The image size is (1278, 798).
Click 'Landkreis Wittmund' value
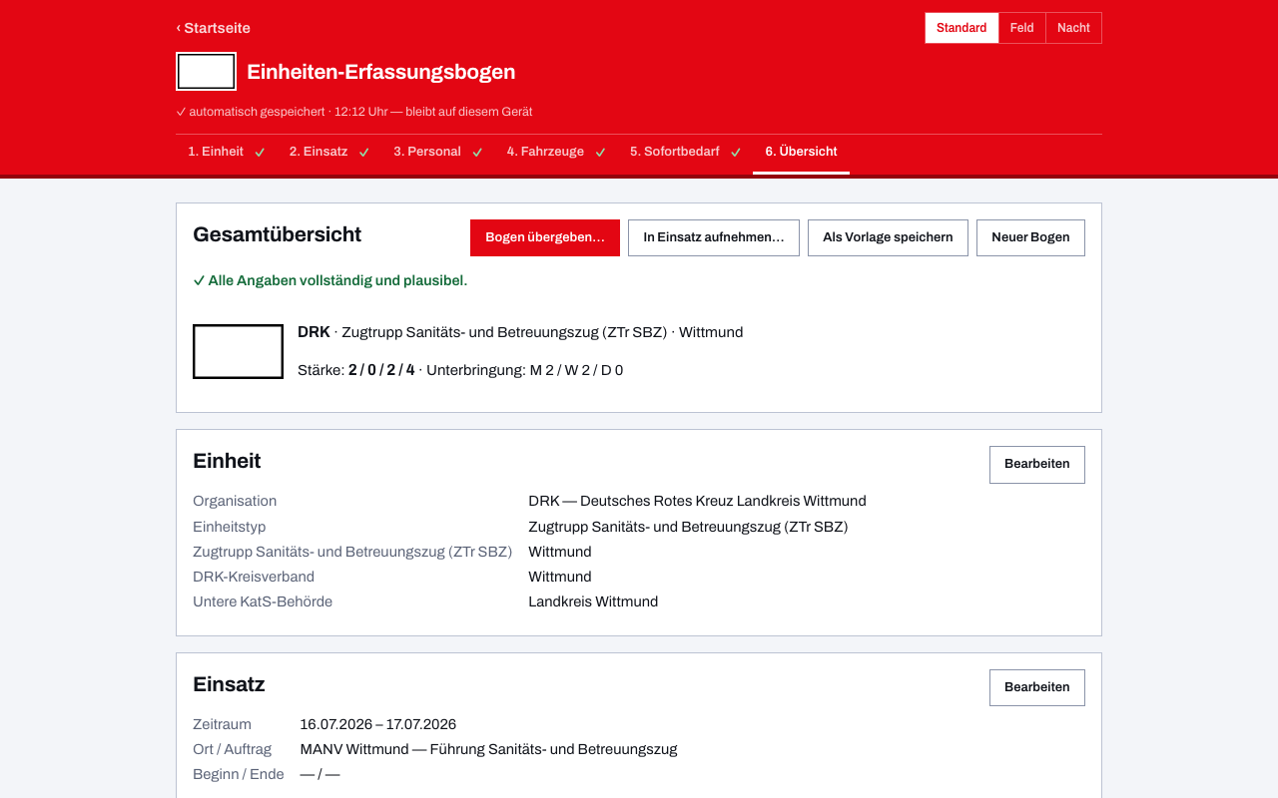[x=593, y=601]
